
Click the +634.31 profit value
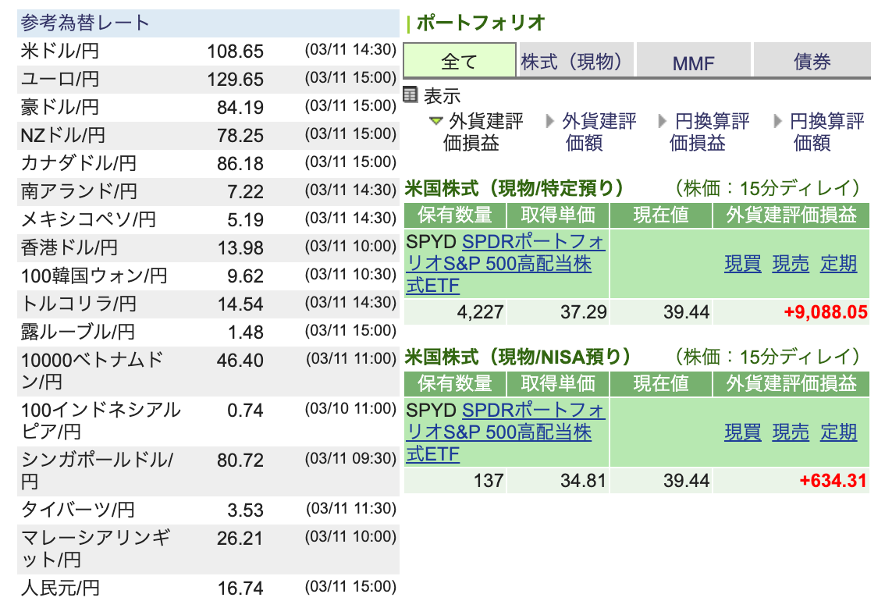833,481
